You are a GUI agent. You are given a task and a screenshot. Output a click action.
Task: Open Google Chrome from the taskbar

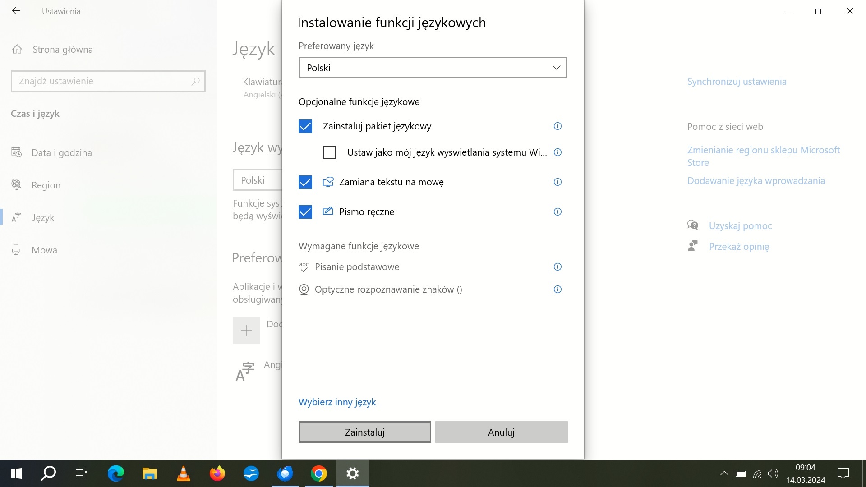tap(319, 473)
